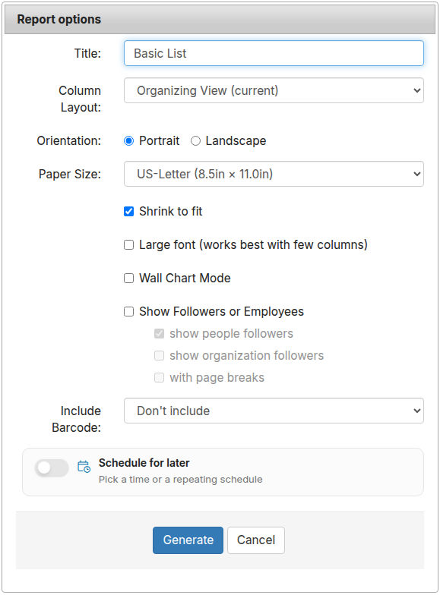440x595 pixels.
Task: Click the Column Layout label
Action: pyautogui.click(x=80, y=99)
